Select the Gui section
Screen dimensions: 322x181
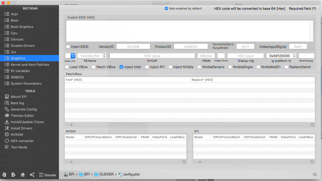[29, 52]
